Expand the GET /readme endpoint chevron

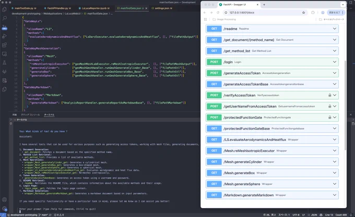tap(335, 29)
